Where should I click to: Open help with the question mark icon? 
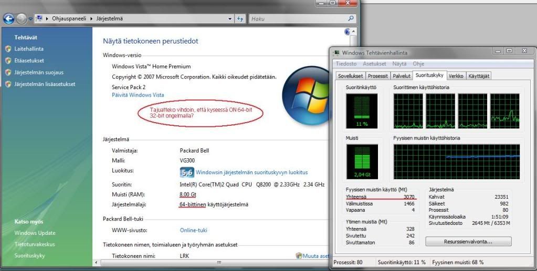coord(347,32)
